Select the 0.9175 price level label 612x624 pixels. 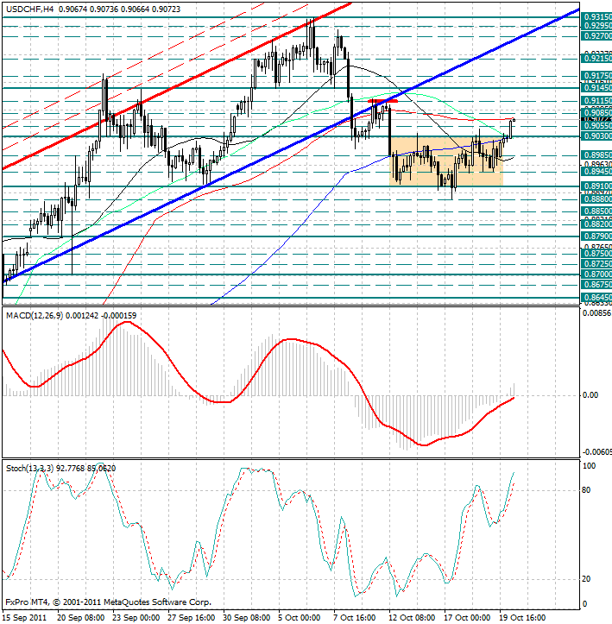point(596,76)
